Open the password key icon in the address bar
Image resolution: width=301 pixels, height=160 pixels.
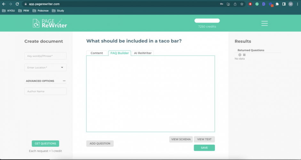click(222, 4)
